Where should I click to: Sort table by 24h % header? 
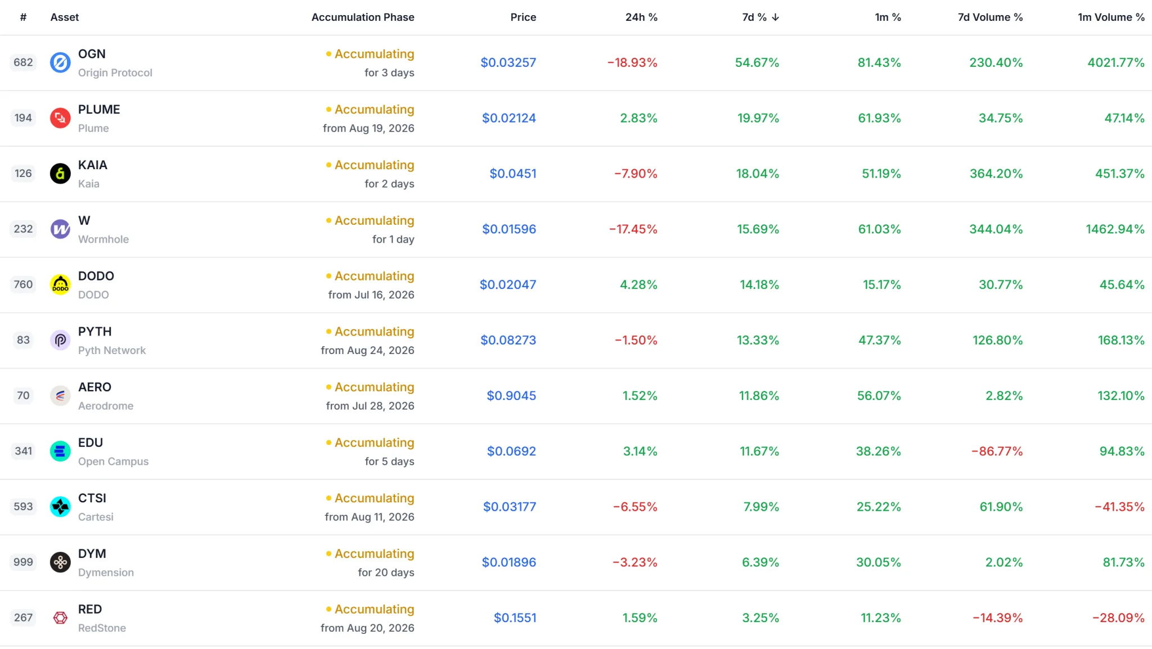641,17
